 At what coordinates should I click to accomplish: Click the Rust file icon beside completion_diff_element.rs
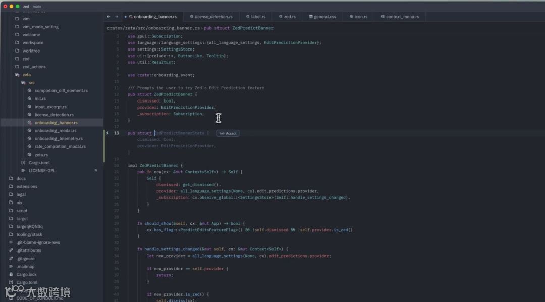(29, 91)
